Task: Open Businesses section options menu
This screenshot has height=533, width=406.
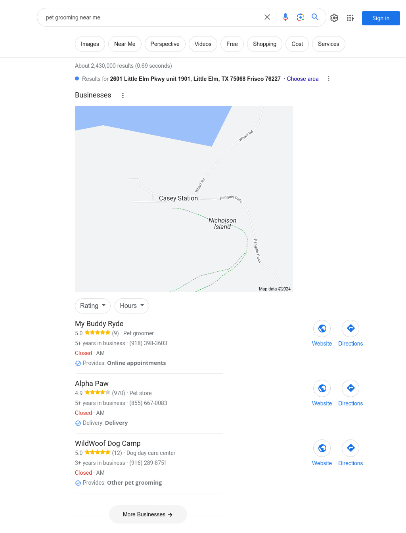Action: [123, 96]
